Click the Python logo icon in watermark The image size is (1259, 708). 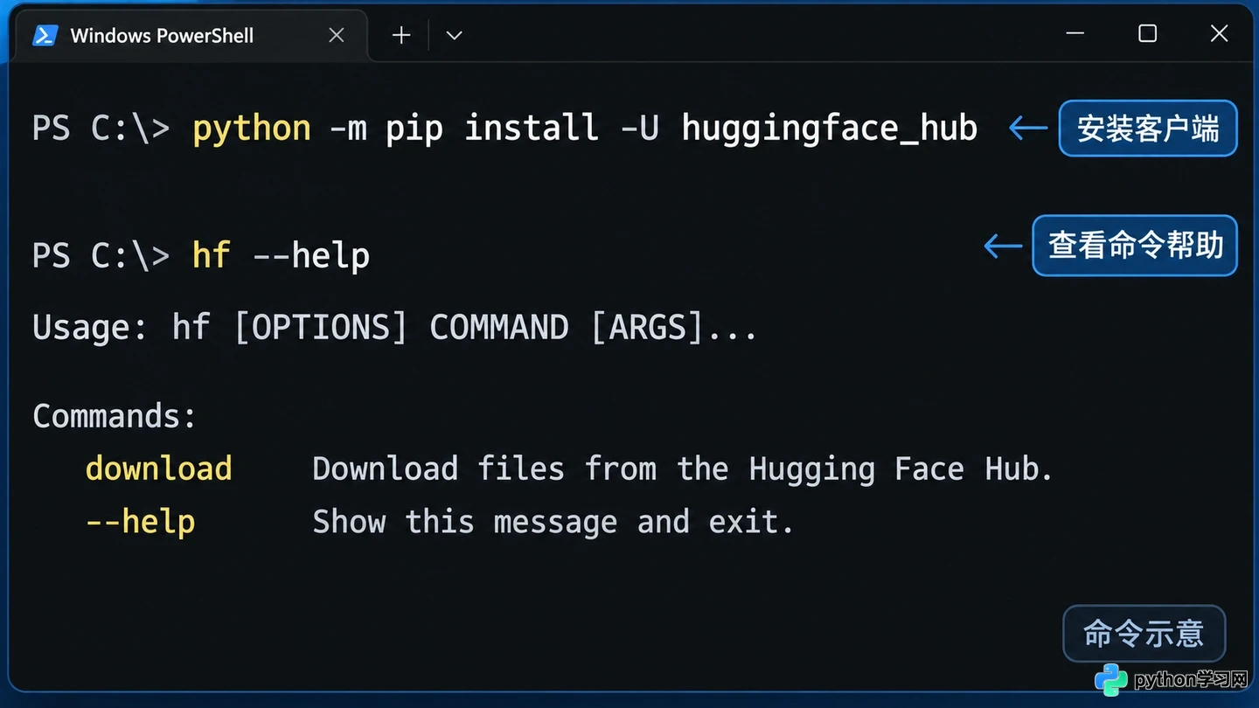1111,679
